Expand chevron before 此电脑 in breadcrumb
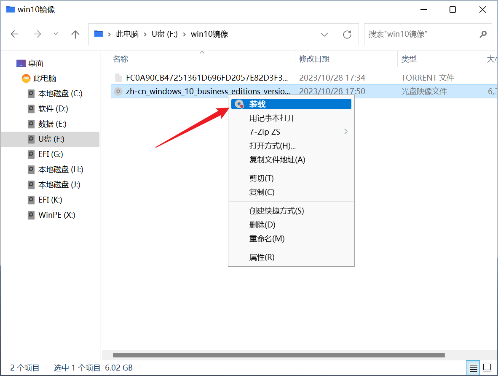The height and width of the screenshot is (376, 498). pos(109,34)
